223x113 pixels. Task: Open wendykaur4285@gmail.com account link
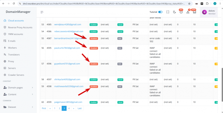(x=68, y=25)
